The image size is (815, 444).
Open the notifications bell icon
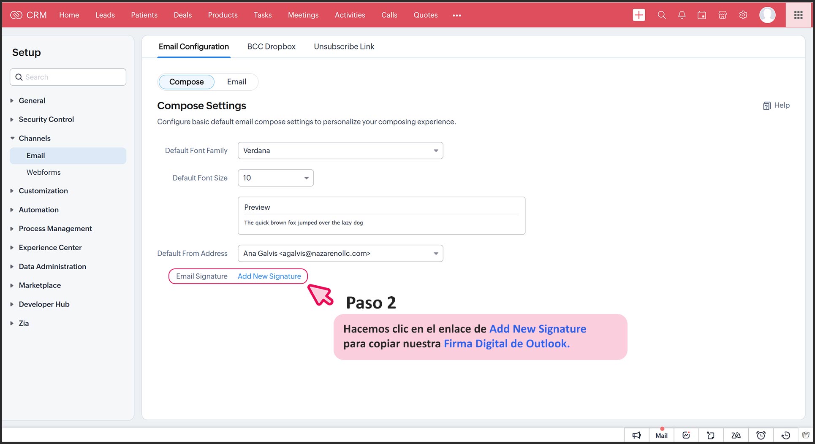[x=682, y=15]
